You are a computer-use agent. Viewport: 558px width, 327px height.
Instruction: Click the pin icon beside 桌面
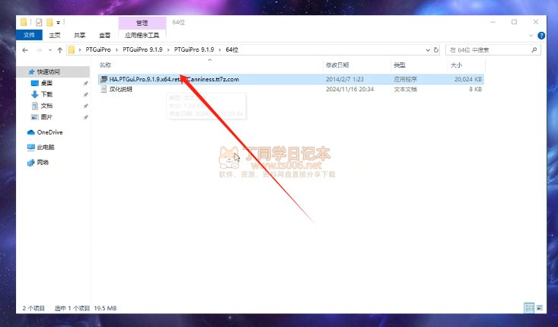tap(85, 84)
